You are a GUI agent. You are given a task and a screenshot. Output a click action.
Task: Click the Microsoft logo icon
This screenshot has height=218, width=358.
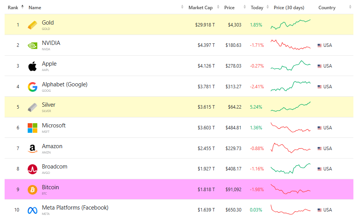point(33,128)
